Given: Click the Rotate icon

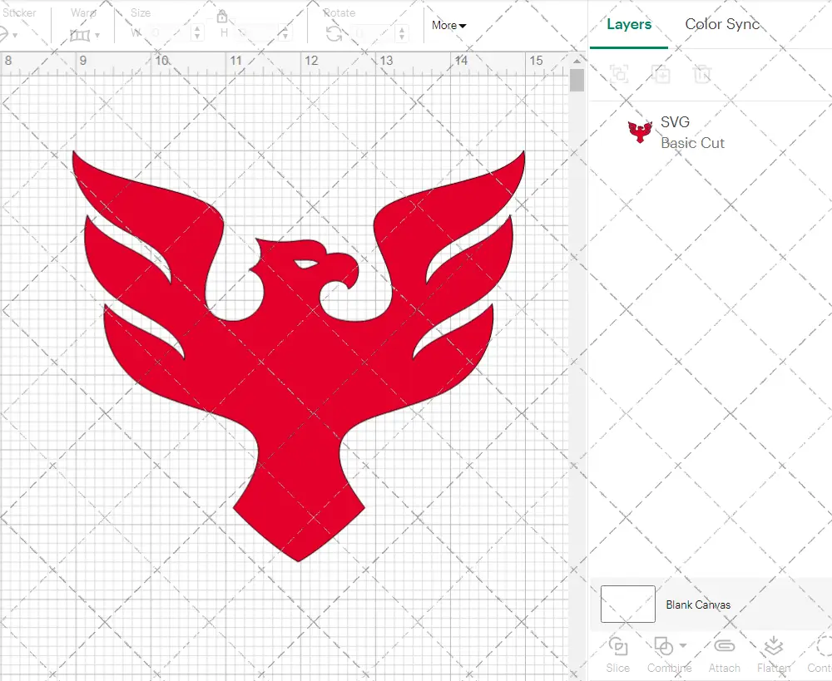Looking at the screenshot, I should click(x=334, y=34).
